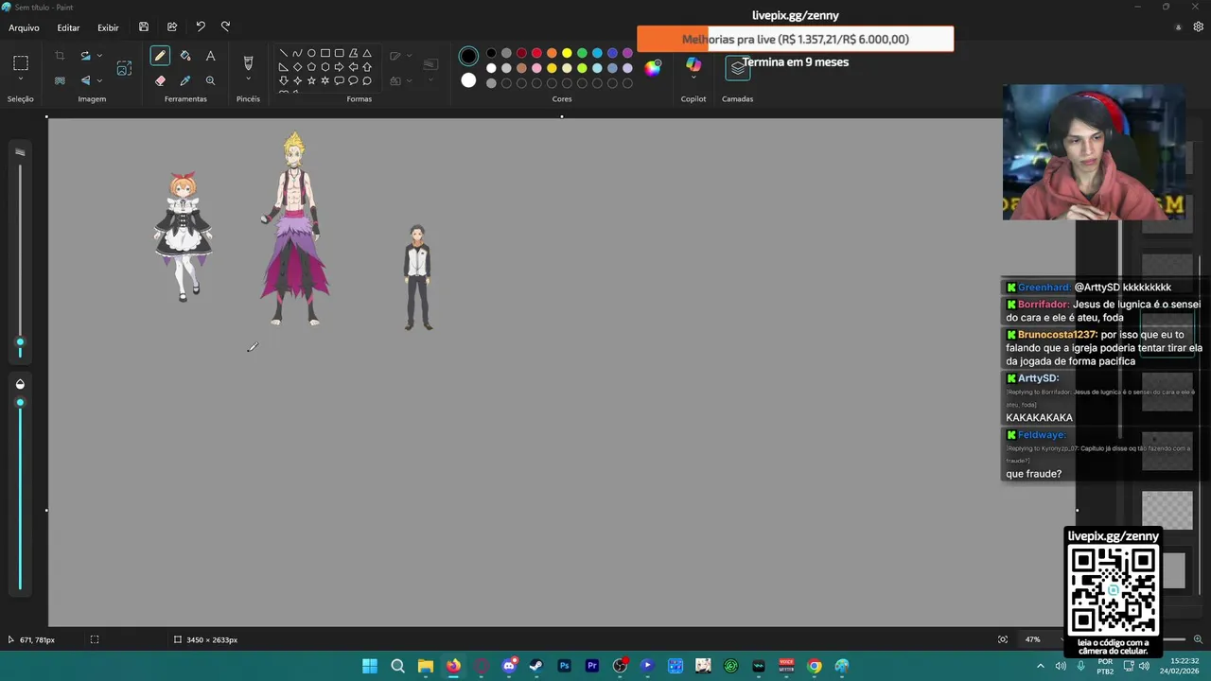
Task: Pick the yellow color swatch
Action: [x=567, y=53]
